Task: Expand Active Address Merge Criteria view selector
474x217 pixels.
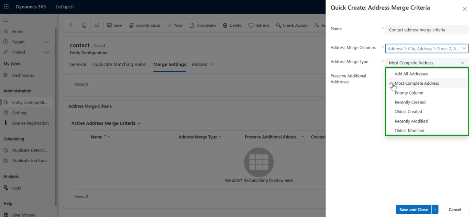Action: (106, 123)
